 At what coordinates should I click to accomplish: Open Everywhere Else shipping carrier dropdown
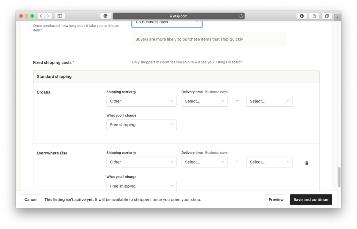(141, 162)
